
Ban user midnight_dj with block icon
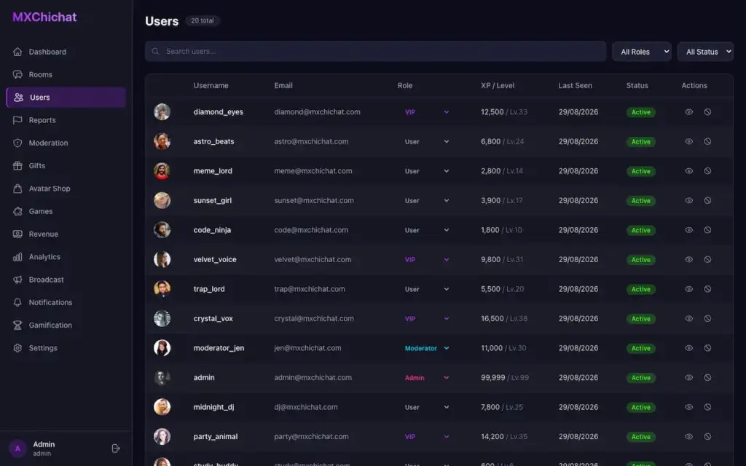[x=707, y=407]
